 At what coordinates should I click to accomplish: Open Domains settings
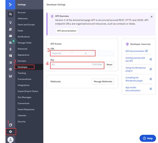tap(22, 61)
